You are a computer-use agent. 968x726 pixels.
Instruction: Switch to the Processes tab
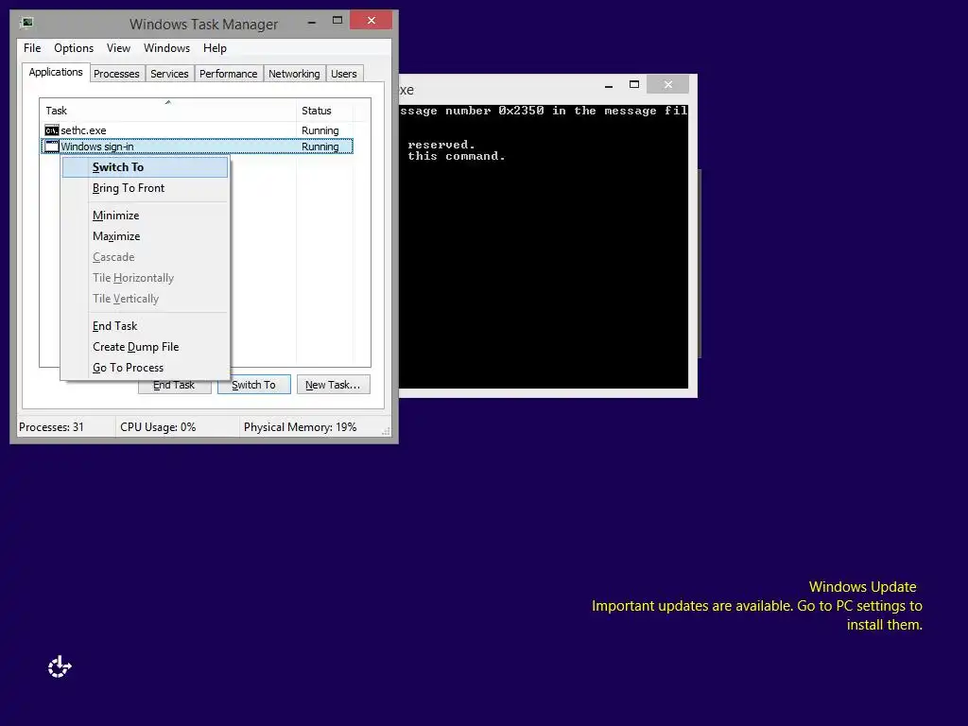(x=116, y=74)
